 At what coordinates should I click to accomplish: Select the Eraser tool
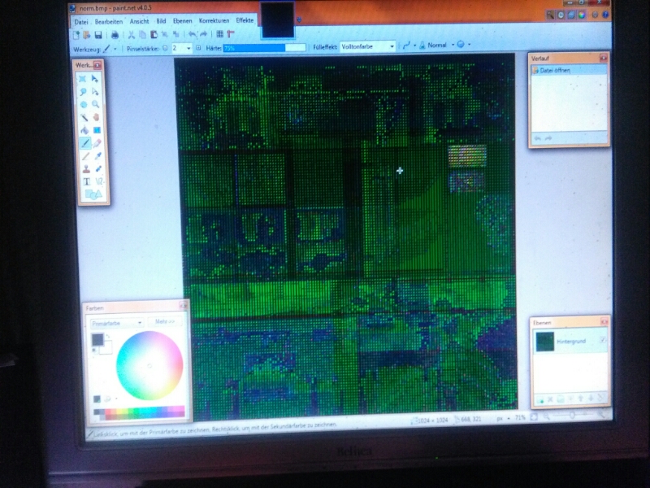[x=97, y=143]
